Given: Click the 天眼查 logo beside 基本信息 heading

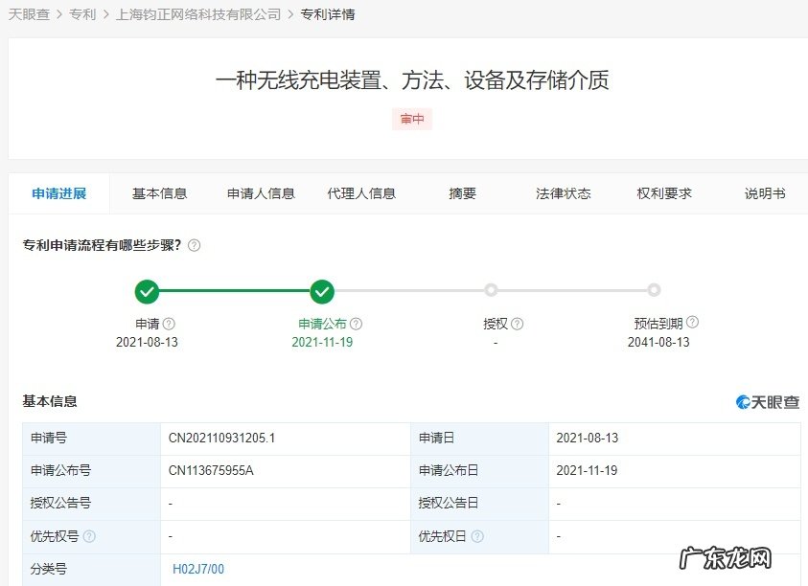Looking at the screenshot, I should (x=768, y=401).
